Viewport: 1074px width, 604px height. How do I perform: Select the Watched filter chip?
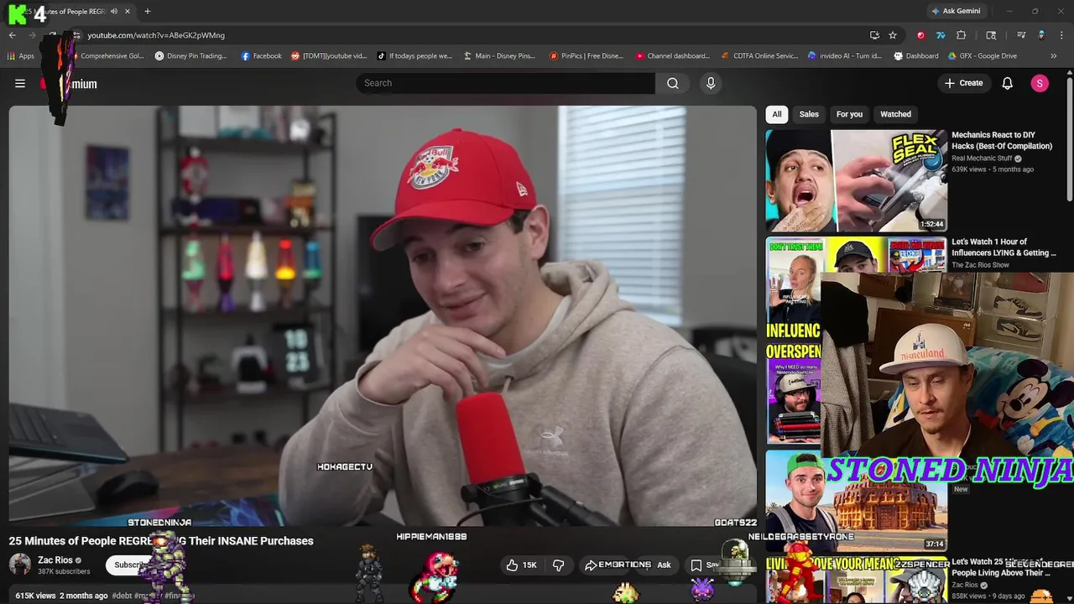pyautogui.click(x=895, y=114)
